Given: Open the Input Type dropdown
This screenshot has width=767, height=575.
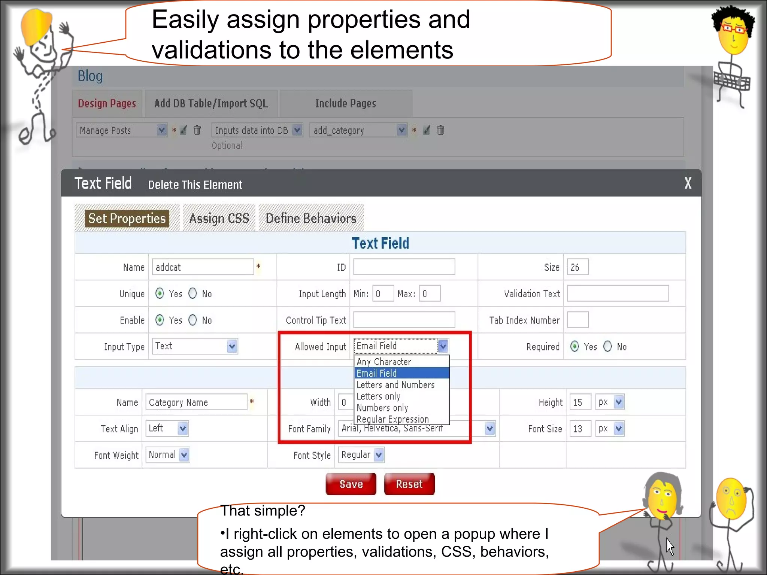Looking at the screenshot, I should (x=195, y=346).
